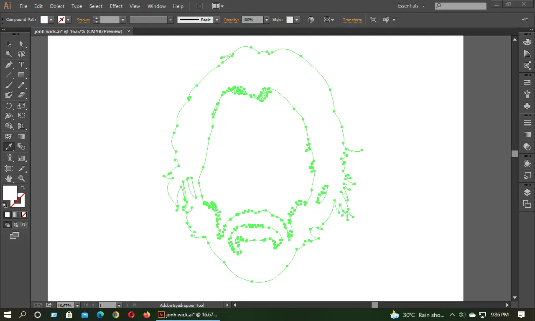Select the Width tool
The image size is (535, 321).
[9, 116]
